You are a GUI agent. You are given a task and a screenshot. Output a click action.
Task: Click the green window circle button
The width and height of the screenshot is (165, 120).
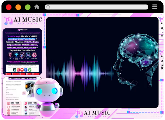pos(28,7)
